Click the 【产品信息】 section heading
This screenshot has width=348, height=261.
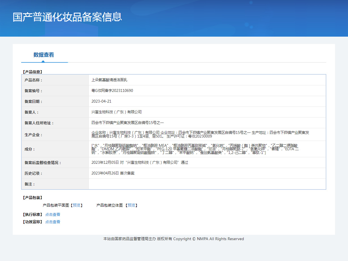[33, 72]
